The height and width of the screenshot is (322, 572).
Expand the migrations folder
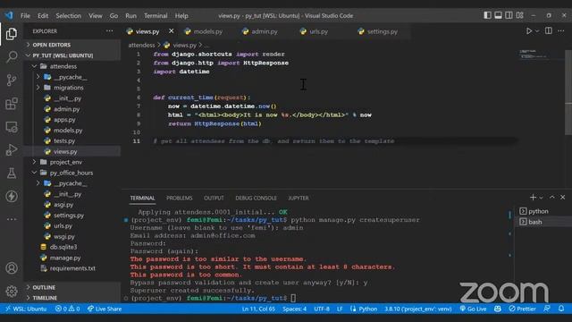72,88
